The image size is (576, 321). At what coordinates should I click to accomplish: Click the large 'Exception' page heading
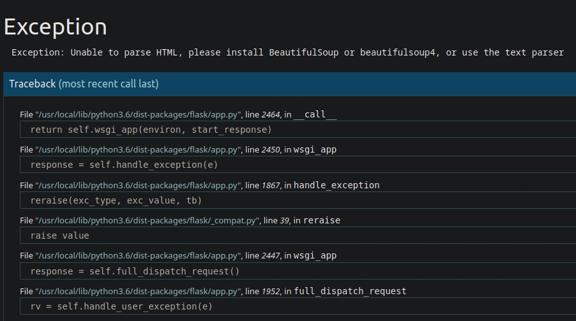click(x=56, y=27)
